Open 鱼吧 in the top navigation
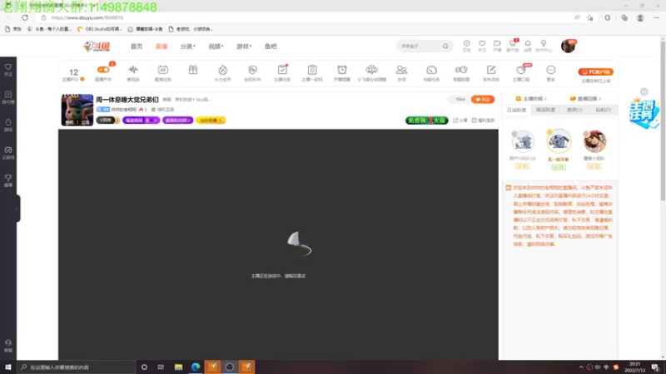The height and width of the screenshot is (374, 666). click(x=271, y=47)
